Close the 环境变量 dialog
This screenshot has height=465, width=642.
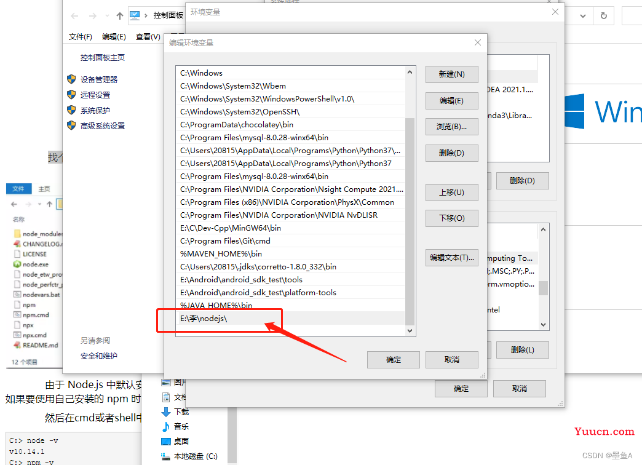pos(555,12)
